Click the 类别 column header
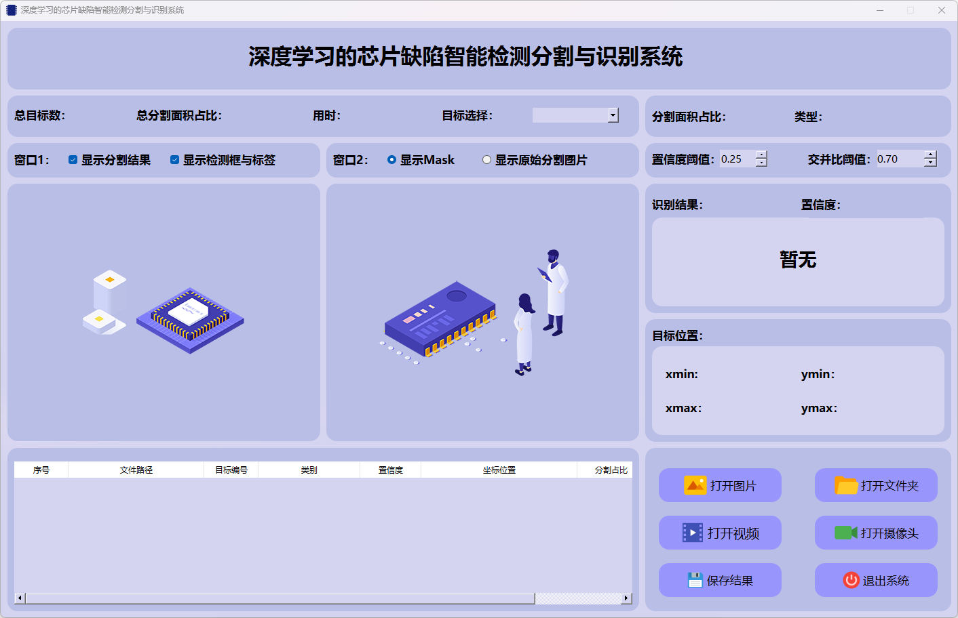The image size is (958, 618). tap(309, 470)
